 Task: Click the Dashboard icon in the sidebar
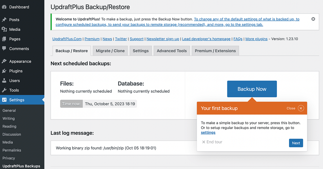5,7
